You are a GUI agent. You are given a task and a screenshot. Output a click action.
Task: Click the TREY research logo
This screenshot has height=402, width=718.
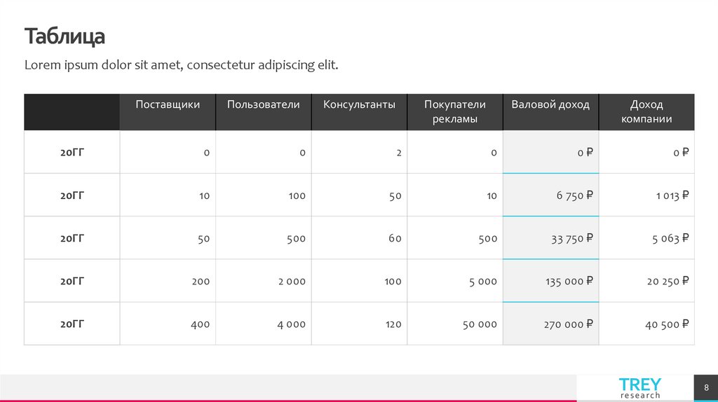click(x=639, y=388)
